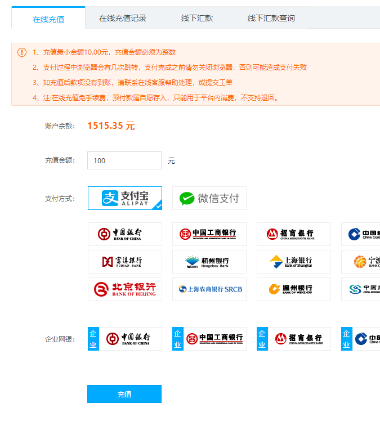Switch to the 在线充值 tab
The height and width of the screenshot is (421, 380).
click(48, 18)
